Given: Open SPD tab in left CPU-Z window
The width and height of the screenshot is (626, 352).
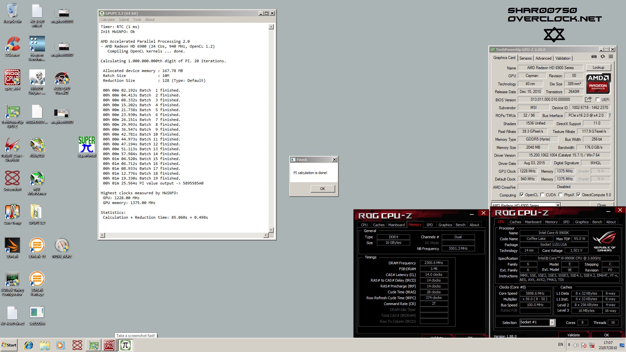Looking at the screenshot, I should pyautogui.click(x=430, y=225).
